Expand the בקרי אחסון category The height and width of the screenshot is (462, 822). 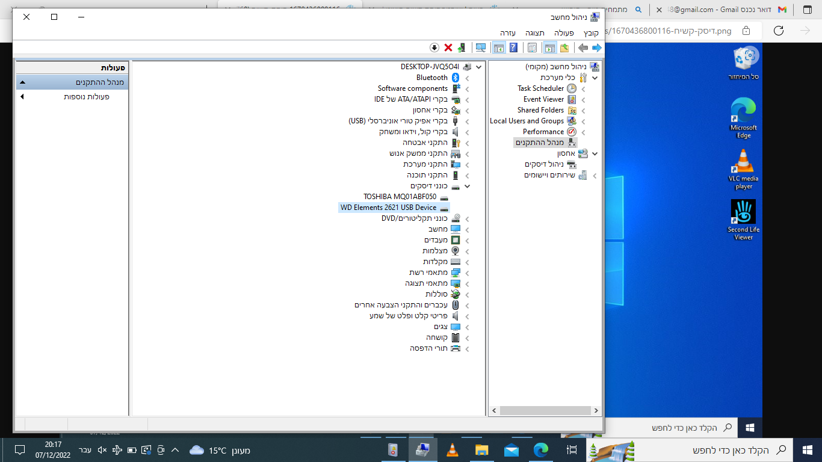coord(467,110)
